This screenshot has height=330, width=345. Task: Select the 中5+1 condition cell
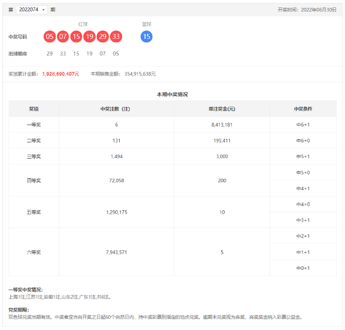point(303,157)
